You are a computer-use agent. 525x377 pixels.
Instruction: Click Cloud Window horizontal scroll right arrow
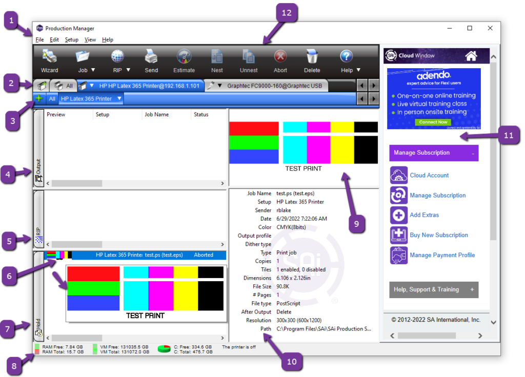[480, 336]
